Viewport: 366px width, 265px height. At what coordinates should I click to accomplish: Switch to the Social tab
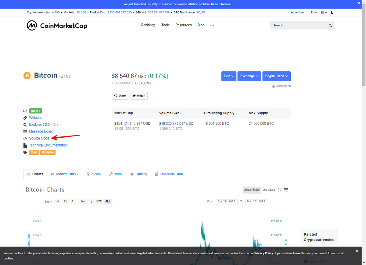point(94,174)
